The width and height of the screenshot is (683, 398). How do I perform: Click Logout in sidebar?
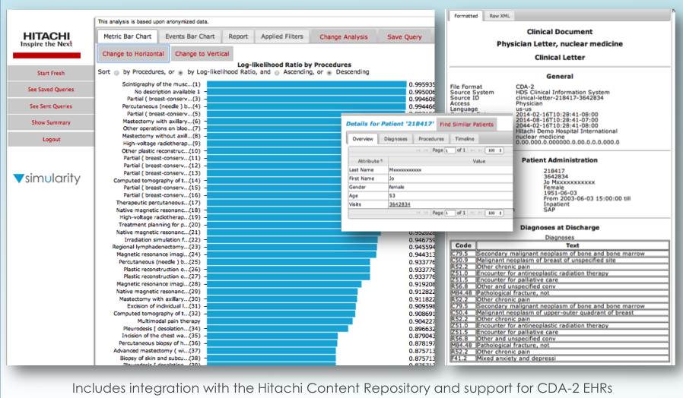[50, 139]
